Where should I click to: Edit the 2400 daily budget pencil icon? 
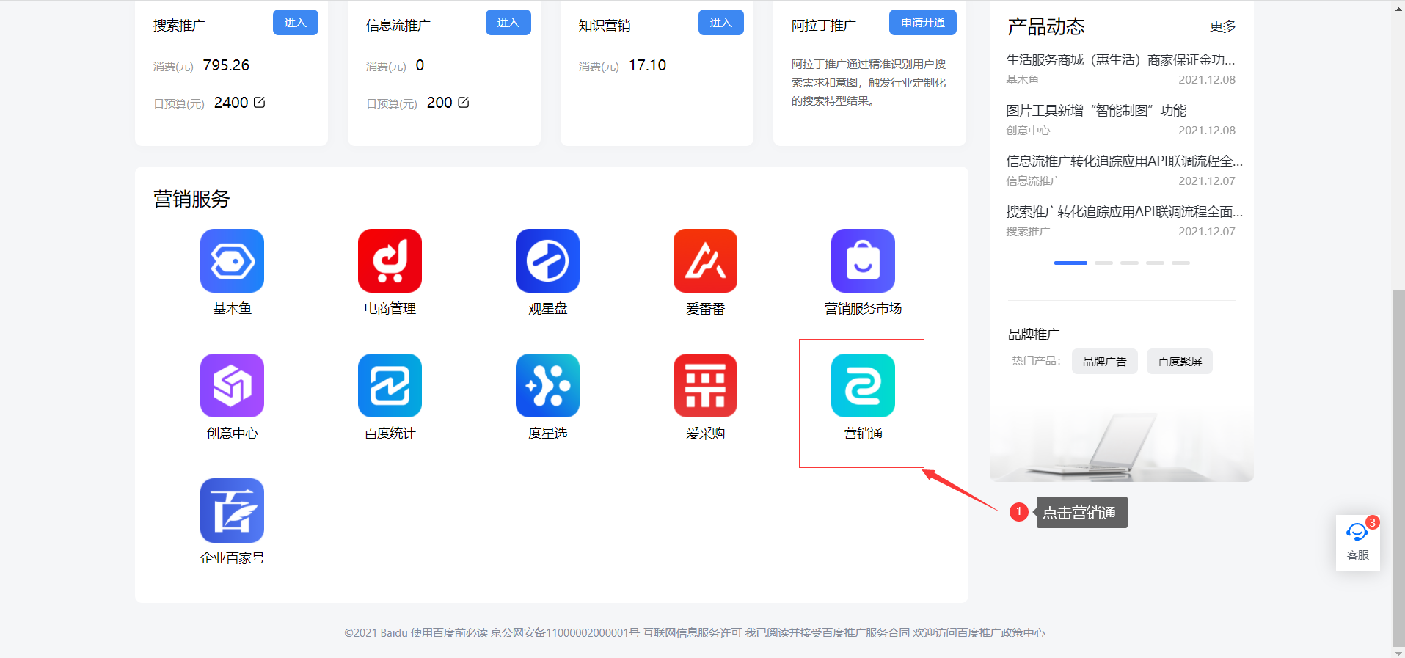[x=259, y=103]
